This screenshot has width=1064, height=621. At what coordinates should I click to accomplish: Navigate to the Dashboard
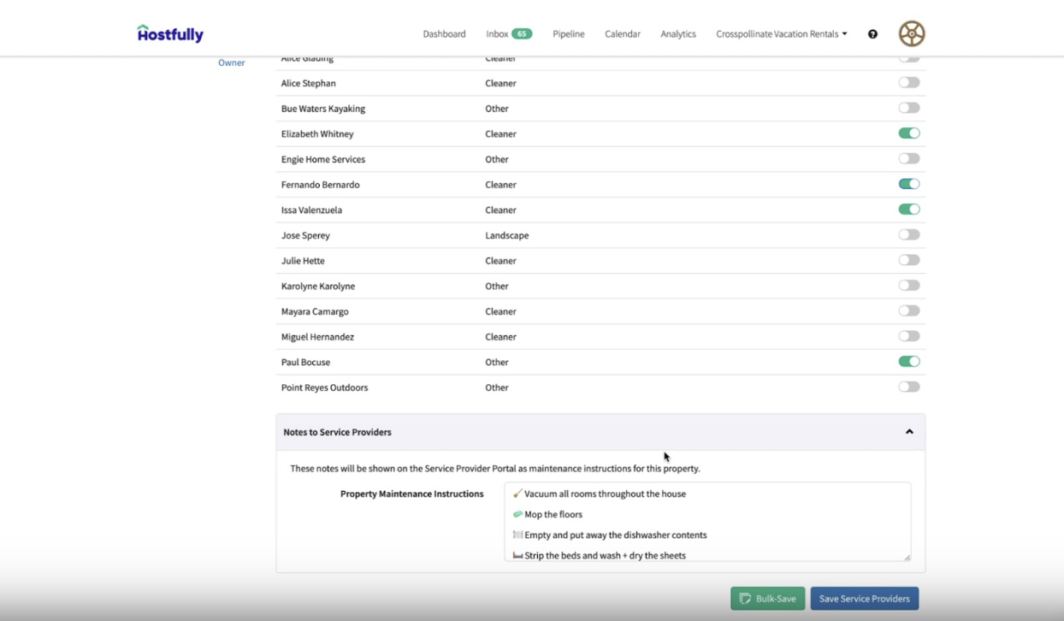tap(444, 33)
